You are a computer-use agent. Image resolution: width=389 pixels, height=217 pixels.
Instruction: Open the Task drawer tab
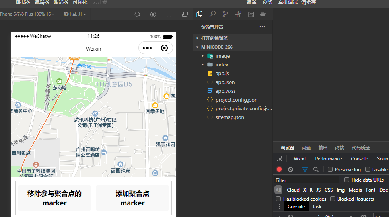317,206
